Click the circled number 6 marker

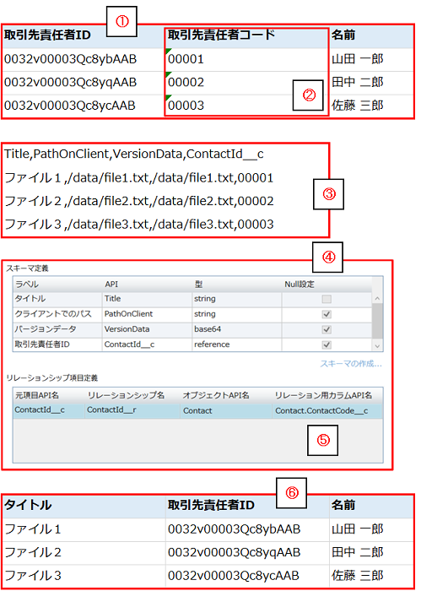291,492
